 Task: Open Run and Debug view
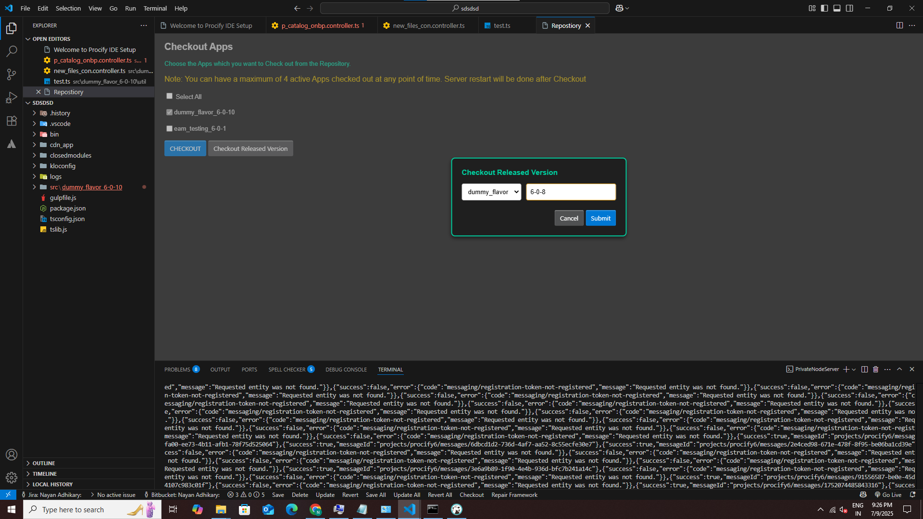pyautogui.click(x=12, y=98)
